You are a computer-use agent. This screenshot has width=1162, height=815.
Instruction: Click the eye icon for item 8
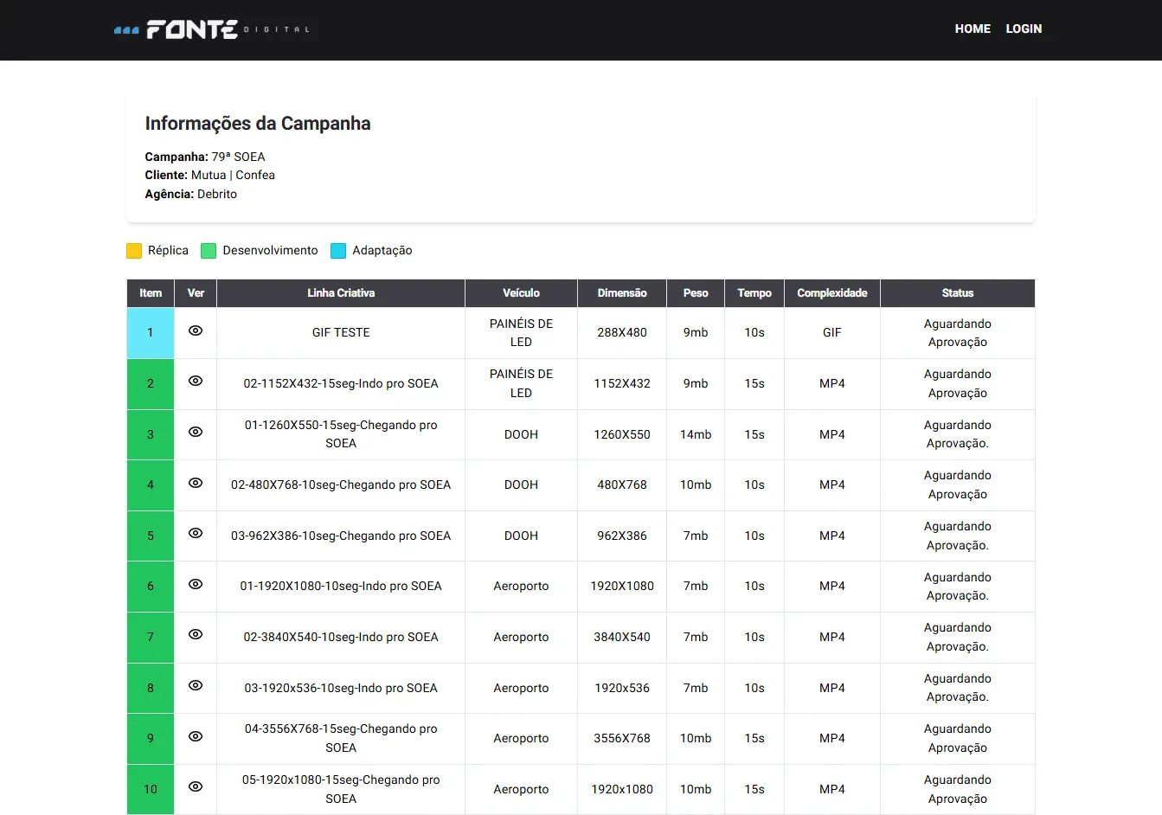click(x=196, y=685)
